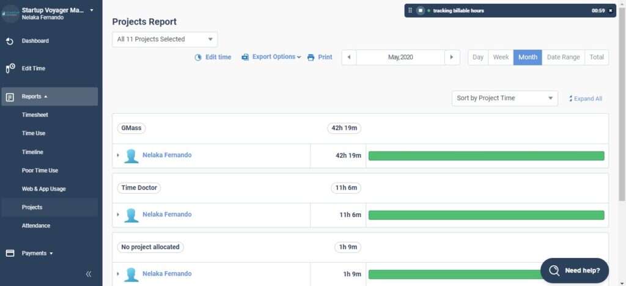Screen dimensions: 626x286
Task: Switch to Total view
Action: tap(597, 57)
